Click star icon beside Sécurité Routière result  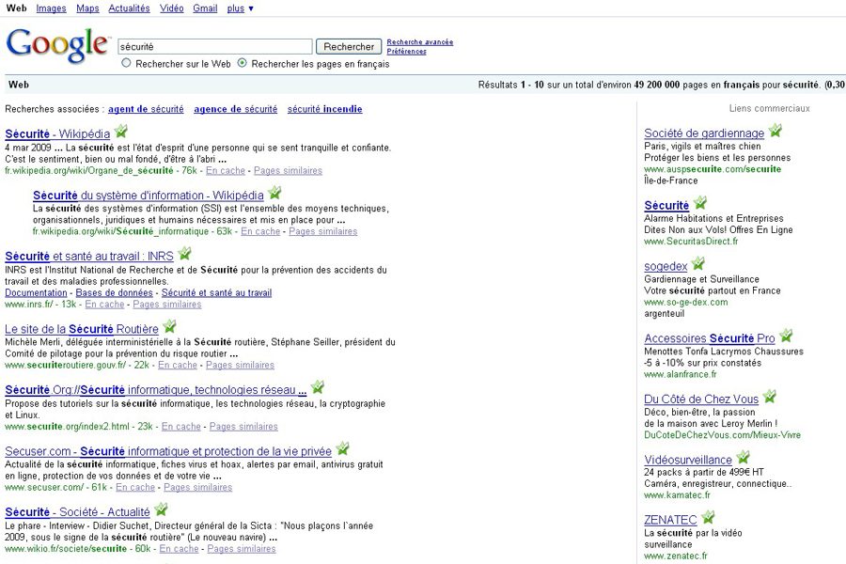coord(169,327)
